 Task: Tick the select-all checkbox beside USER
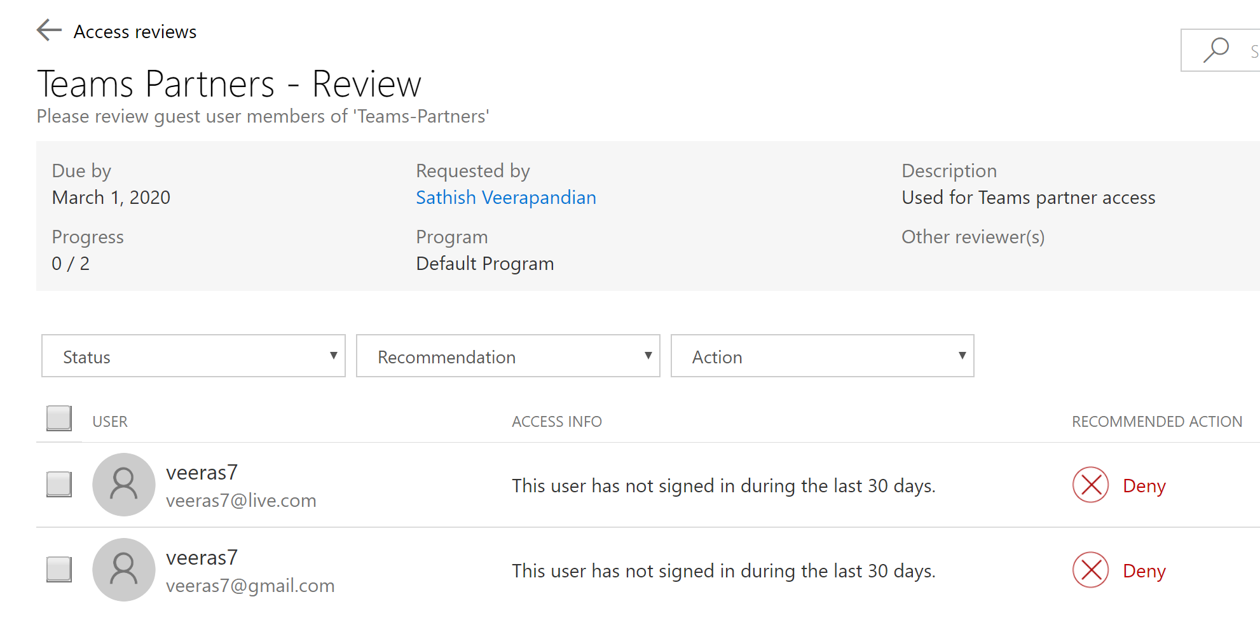click(x=59, y=419)
